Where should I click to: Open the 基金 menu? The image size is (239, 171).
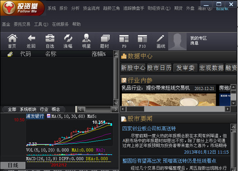(6, 24)
